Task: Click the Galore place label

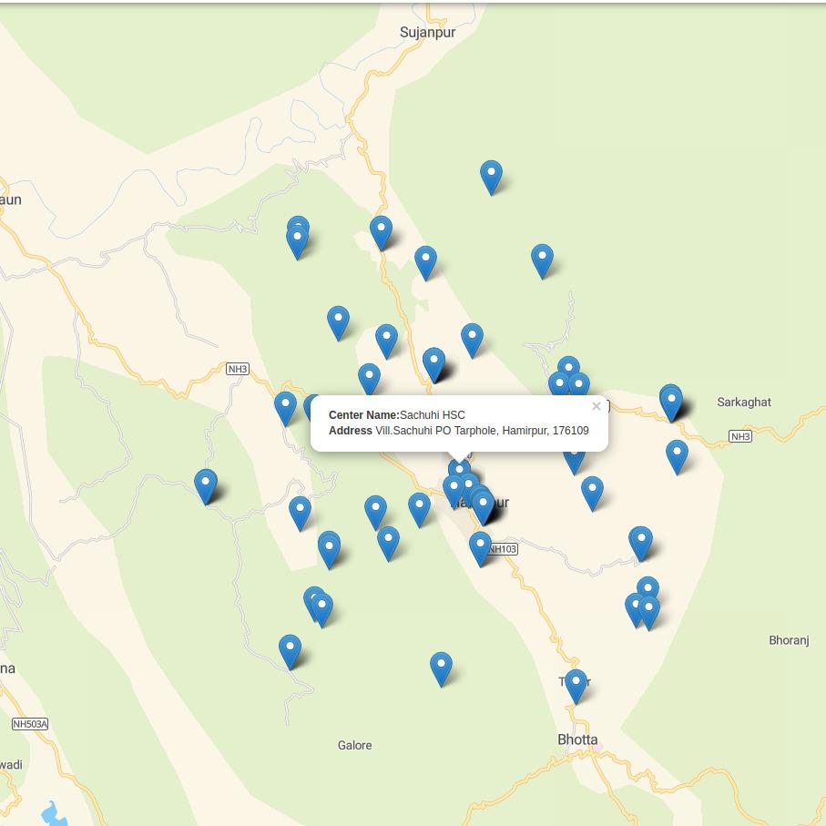Action: click(354, 745)
